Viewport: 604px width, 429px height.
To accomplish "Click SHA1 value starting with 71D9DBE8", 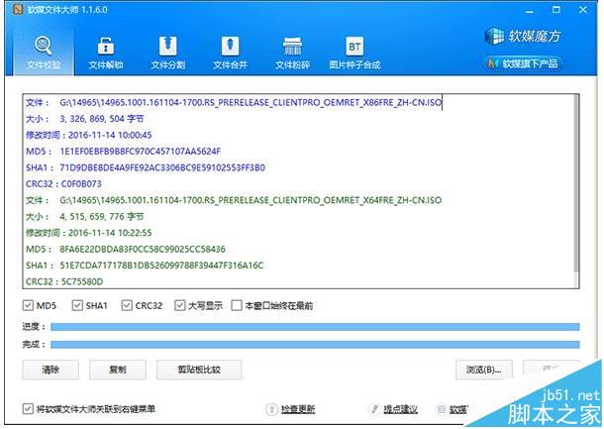I will click(162, 167).
